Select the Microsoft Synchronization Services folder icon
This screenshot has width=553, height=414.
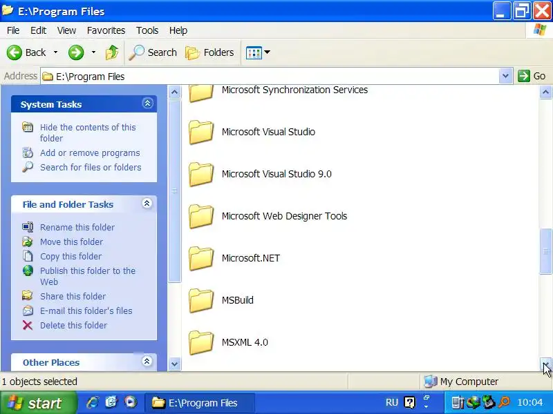click(x=201, y=94)
